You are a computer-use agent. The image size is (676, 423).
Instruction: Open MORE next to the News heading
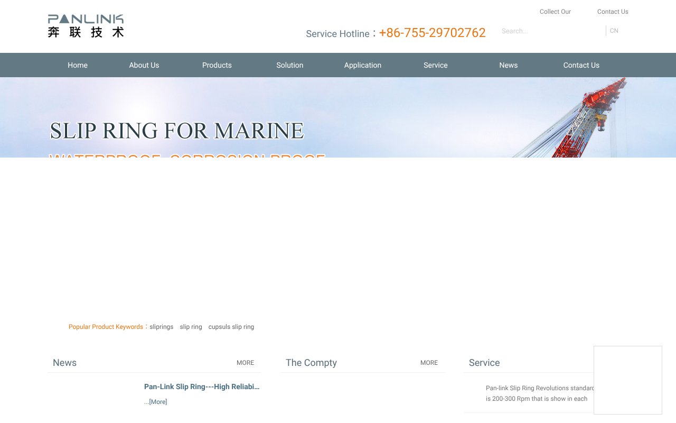click(245, 362)
